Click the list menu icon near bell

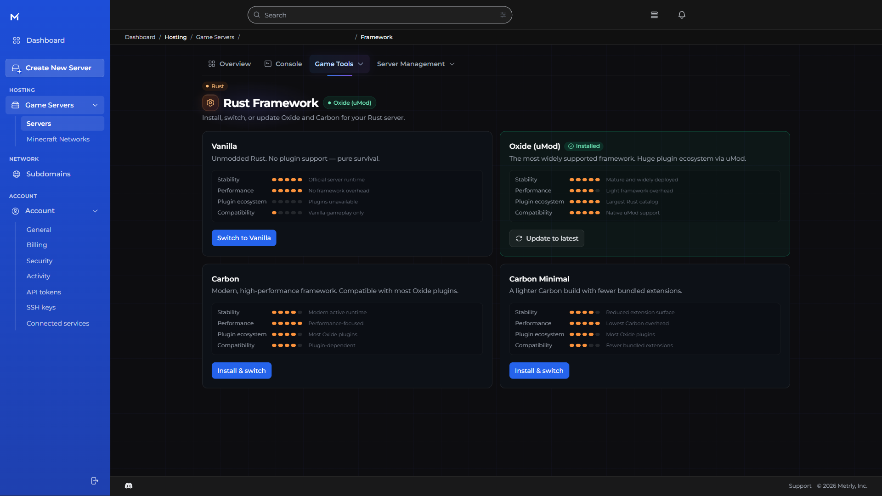pyautogui.click(x=654, y=15)
